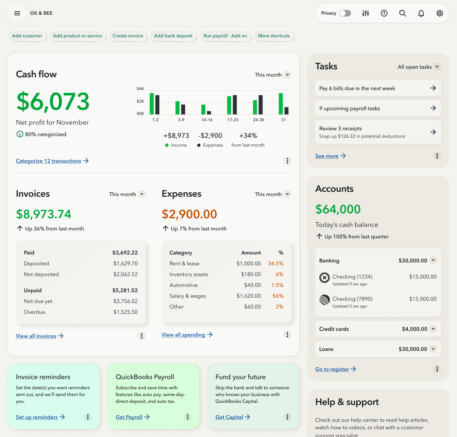
Task: Open the Cash flow more options menu
Action: point(287,161)
